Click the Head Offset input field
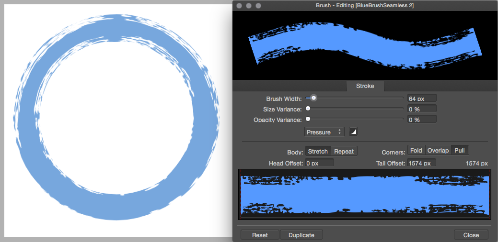The width and height of the screenshot is (498, 242). tap(320, 163)
